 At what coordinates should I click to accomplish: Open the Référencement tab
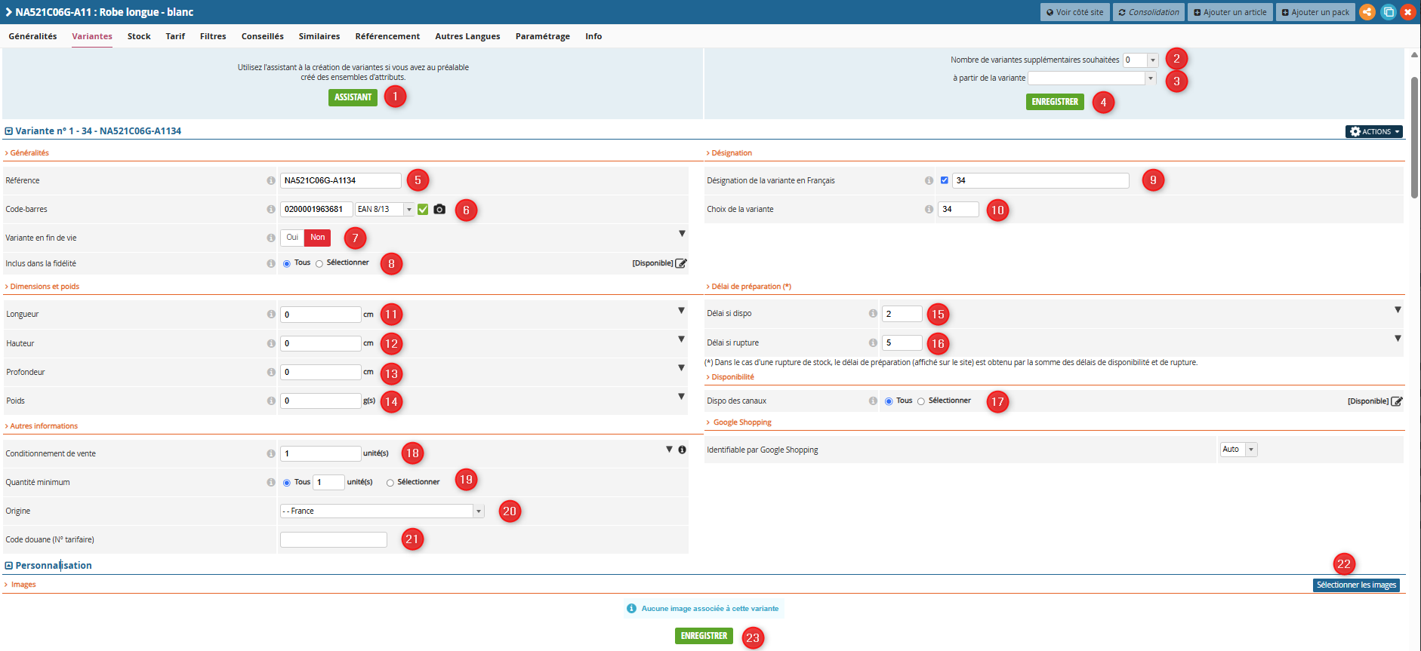pos(387,36)
